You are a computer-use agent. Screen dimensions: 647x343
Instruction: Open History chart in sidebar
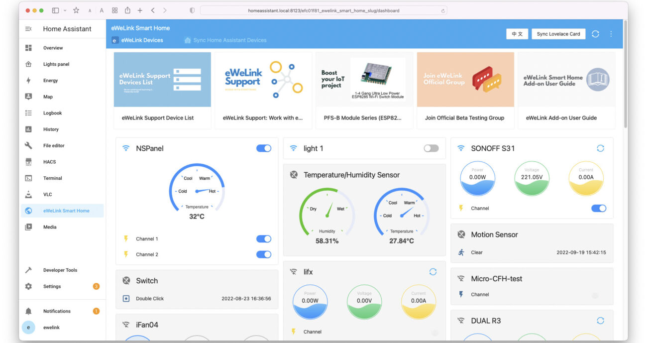[62, 129]
